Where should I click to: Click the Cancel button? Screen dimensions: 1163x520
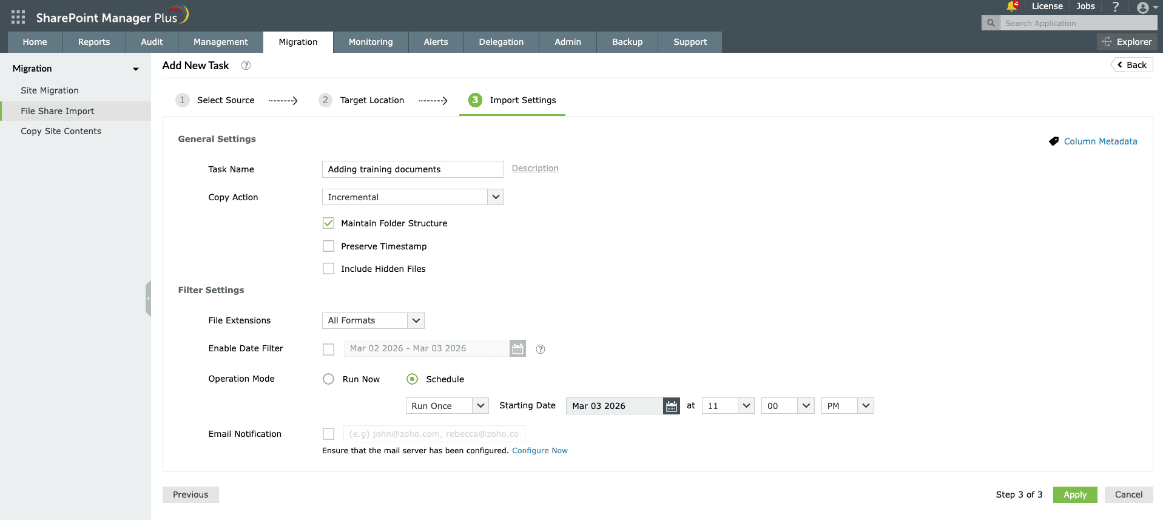coord(1128,495)
